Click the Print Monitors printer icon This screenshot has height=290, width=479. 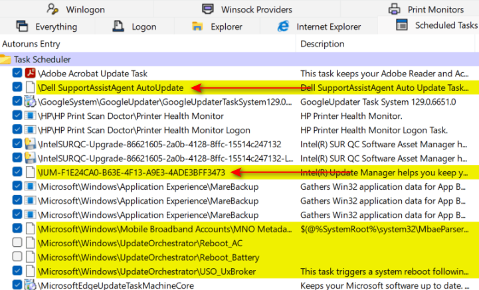pyautogui.click(x=394, y=9)
